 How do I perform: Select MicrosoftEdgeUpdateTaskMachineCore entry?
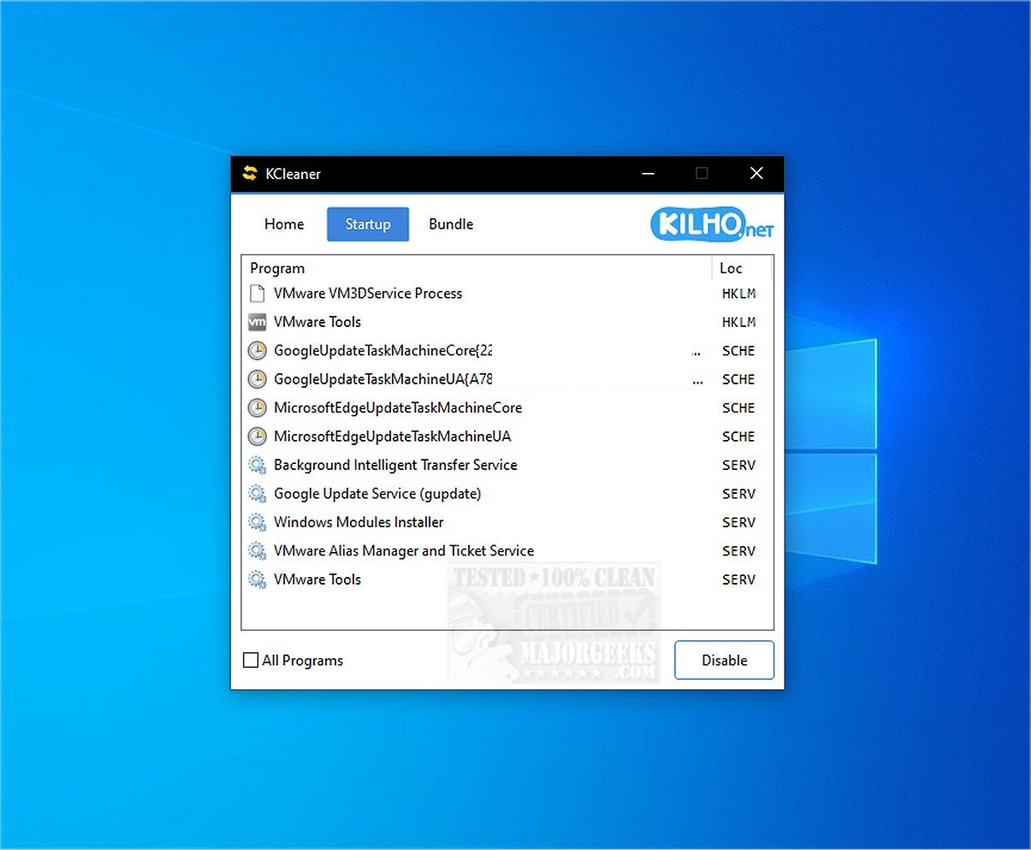pos(507,408)
